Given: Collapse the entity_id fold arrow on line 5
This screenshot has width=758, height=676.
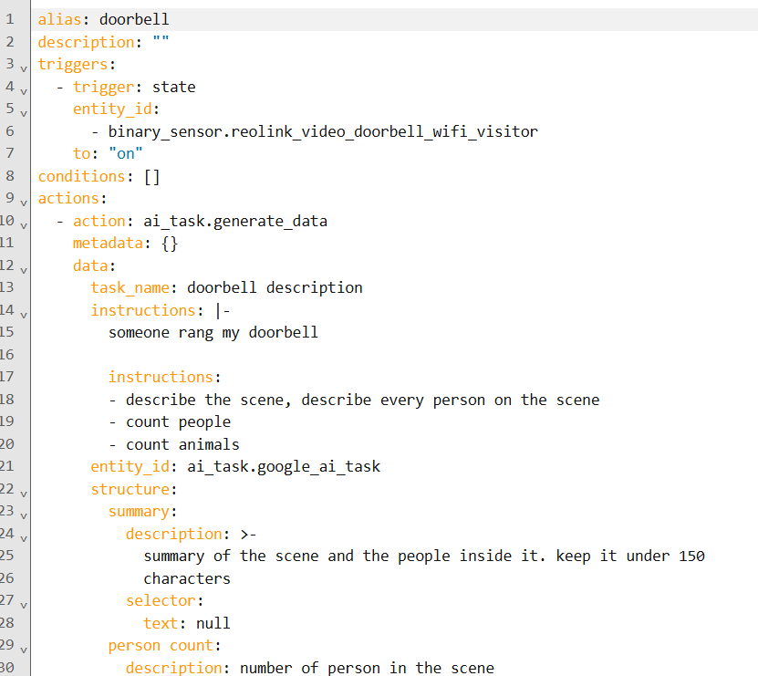Looking at the screenshot, I should point(23,114).
